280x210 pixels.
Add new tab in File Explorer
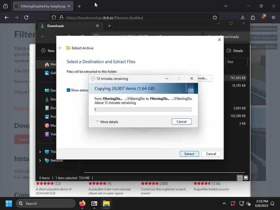(x=109, y=26)
